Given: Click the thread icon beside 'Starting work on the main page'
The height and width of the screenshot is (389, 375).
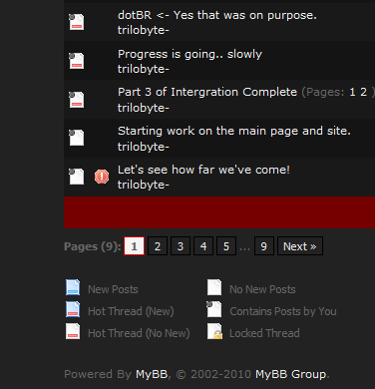Looking at the screenshot, I should pos(77,138).
